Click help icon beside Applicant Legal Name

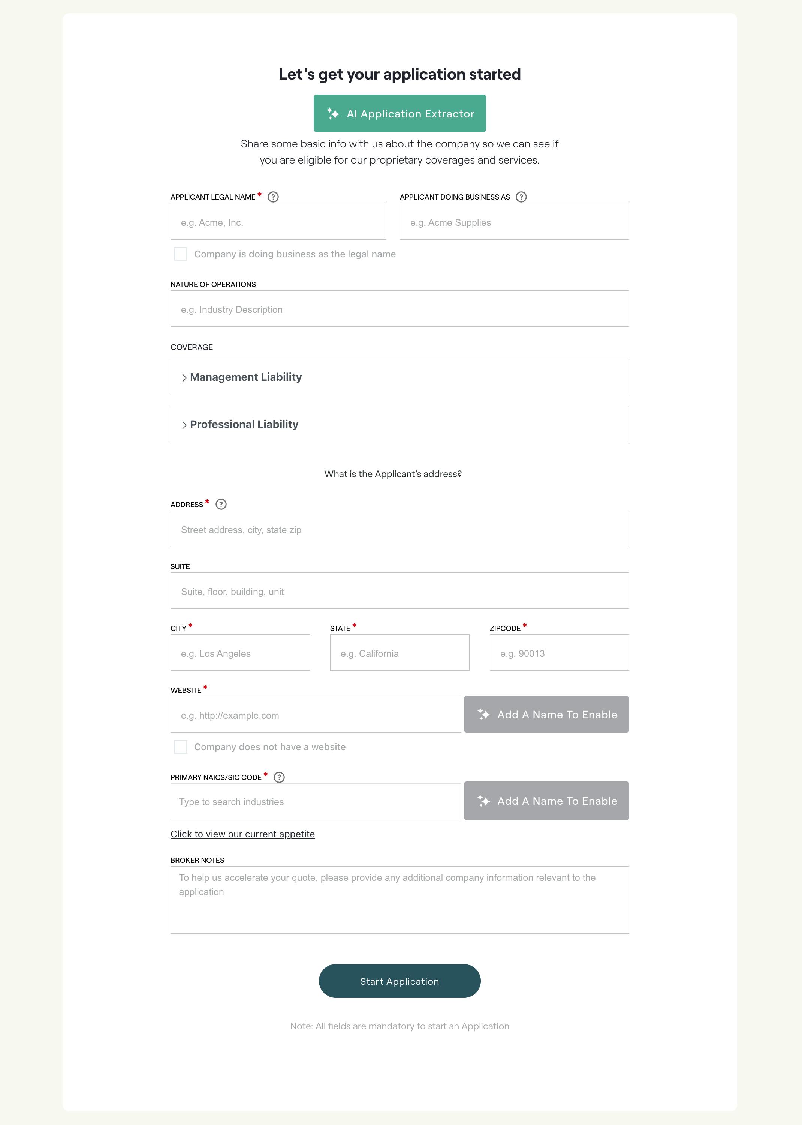[x=273, y=197]
